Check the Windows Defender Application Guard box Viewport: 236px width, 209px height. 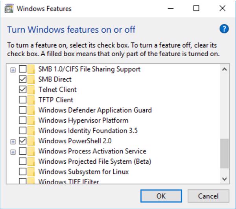[x=23, y=110]
